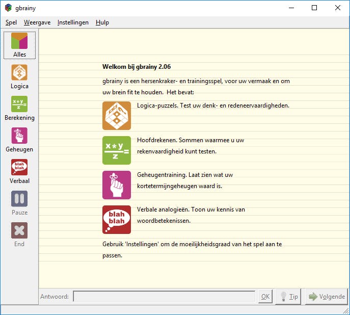Viewport: 350px width, 315px height.
Task: Click the 'Welkom bij gbrainy 2.06' heading
Action: (137, 67)
